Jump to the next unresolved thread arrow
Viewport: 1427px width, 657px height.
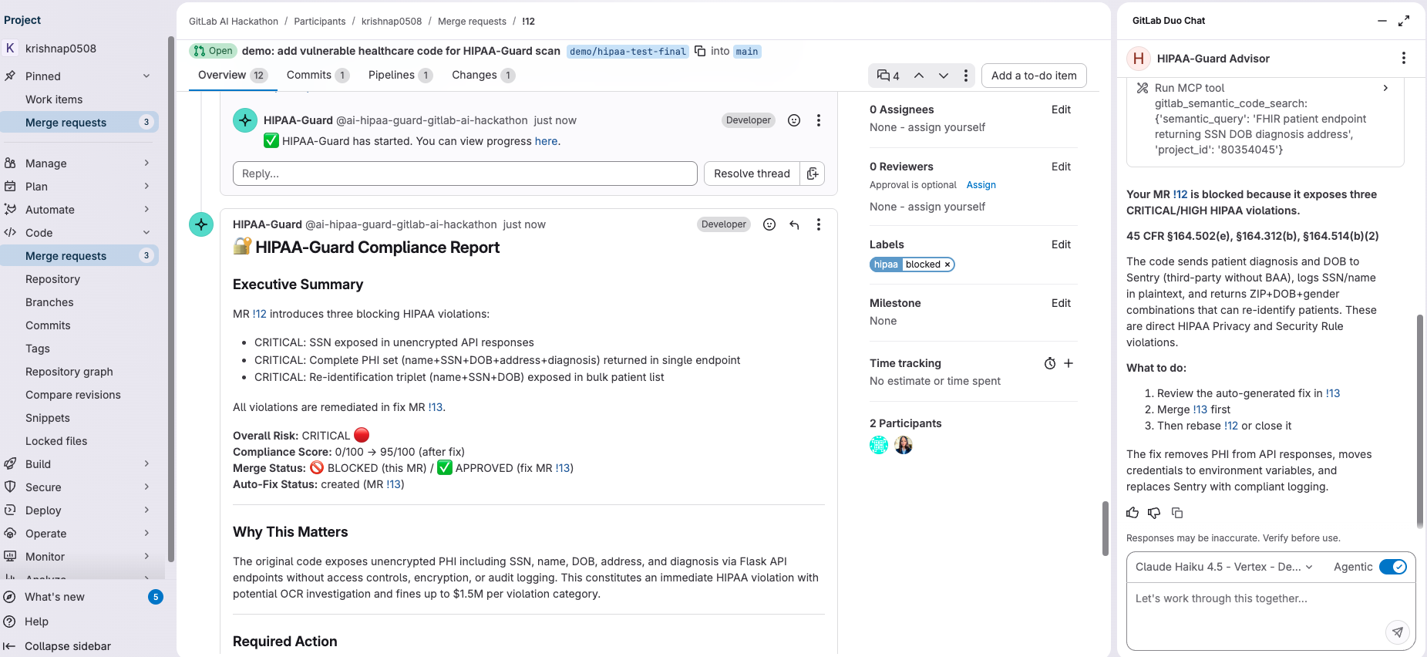944,76
